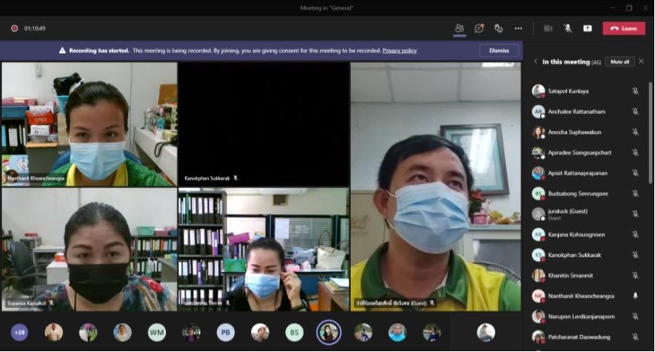Viewport: 655px width, 352px height.
Task: Open the meeting chat icon
Action: [x=479, y=28]
